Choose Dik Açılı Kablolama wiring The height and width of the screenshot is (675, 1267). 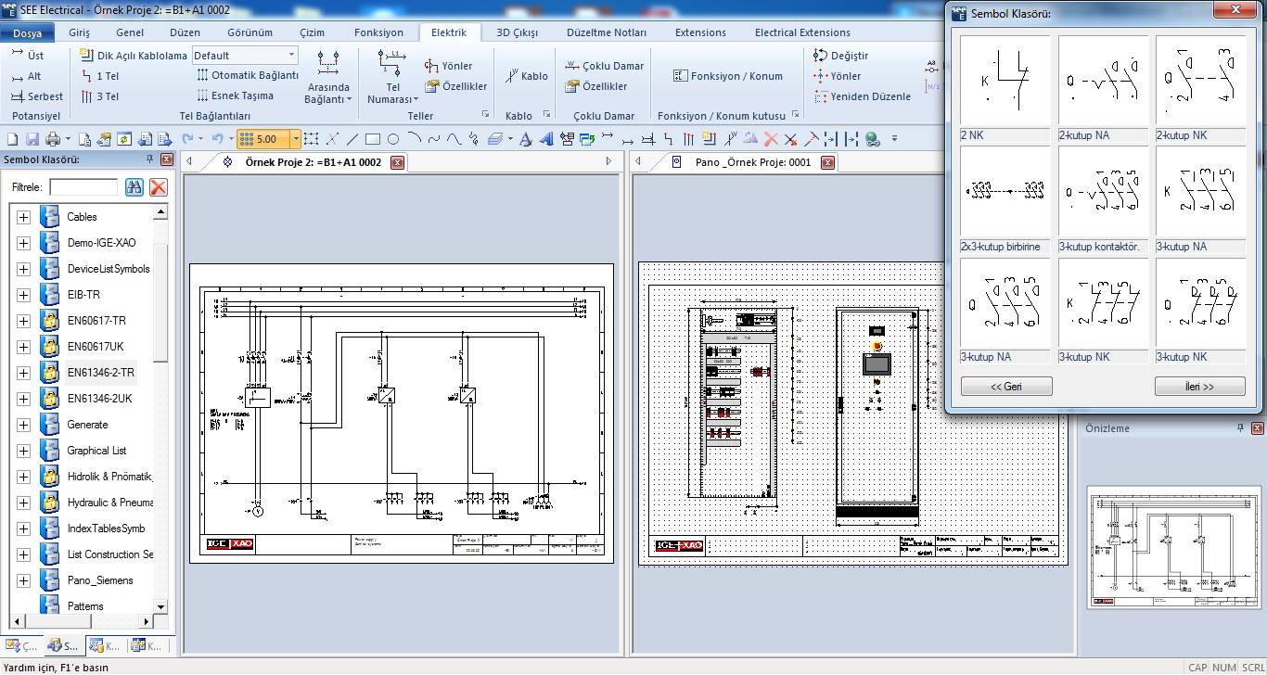[134, 56]
